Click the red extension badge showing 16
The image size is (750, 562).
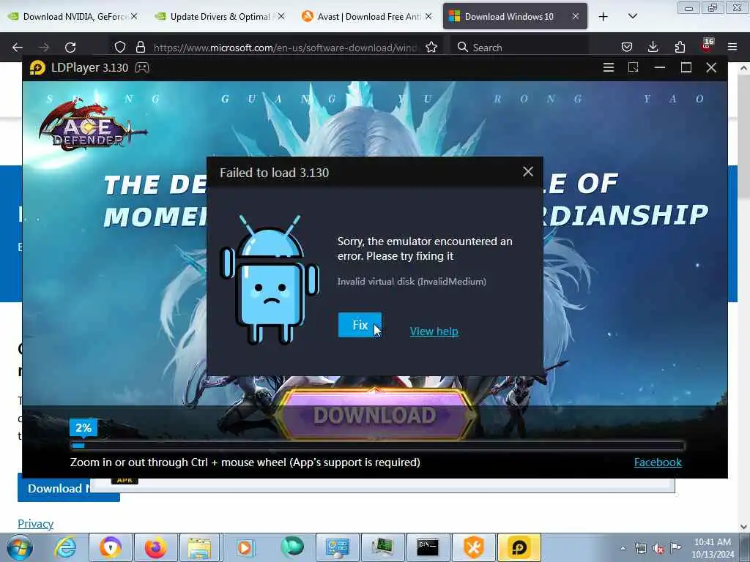(x=707, y=45)
